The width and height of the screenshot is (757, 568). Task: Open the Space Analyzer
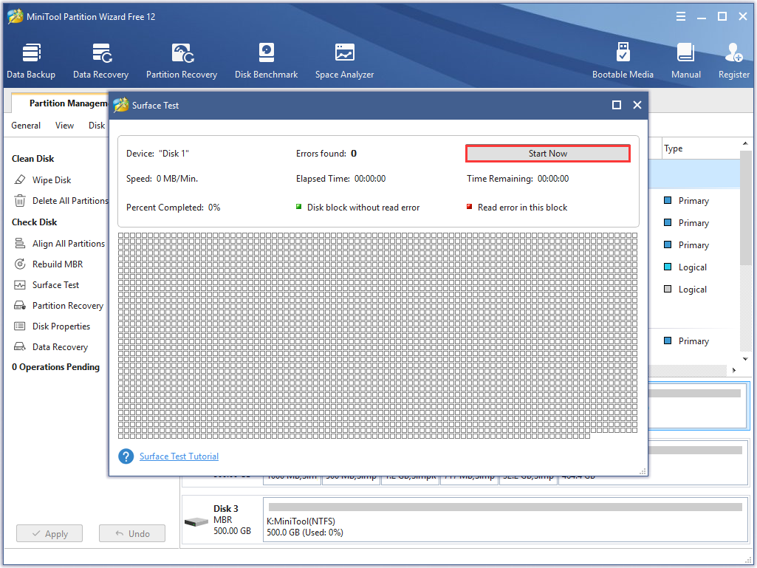pos(344,61)
